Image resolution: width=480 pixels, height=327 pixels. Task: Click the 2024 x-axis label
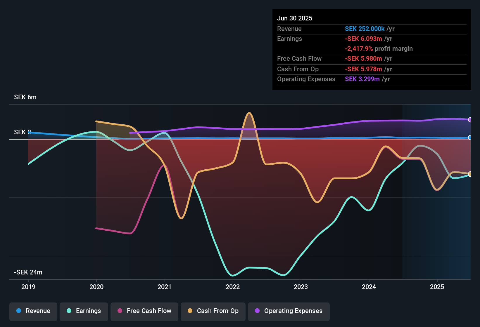(369, 287)
